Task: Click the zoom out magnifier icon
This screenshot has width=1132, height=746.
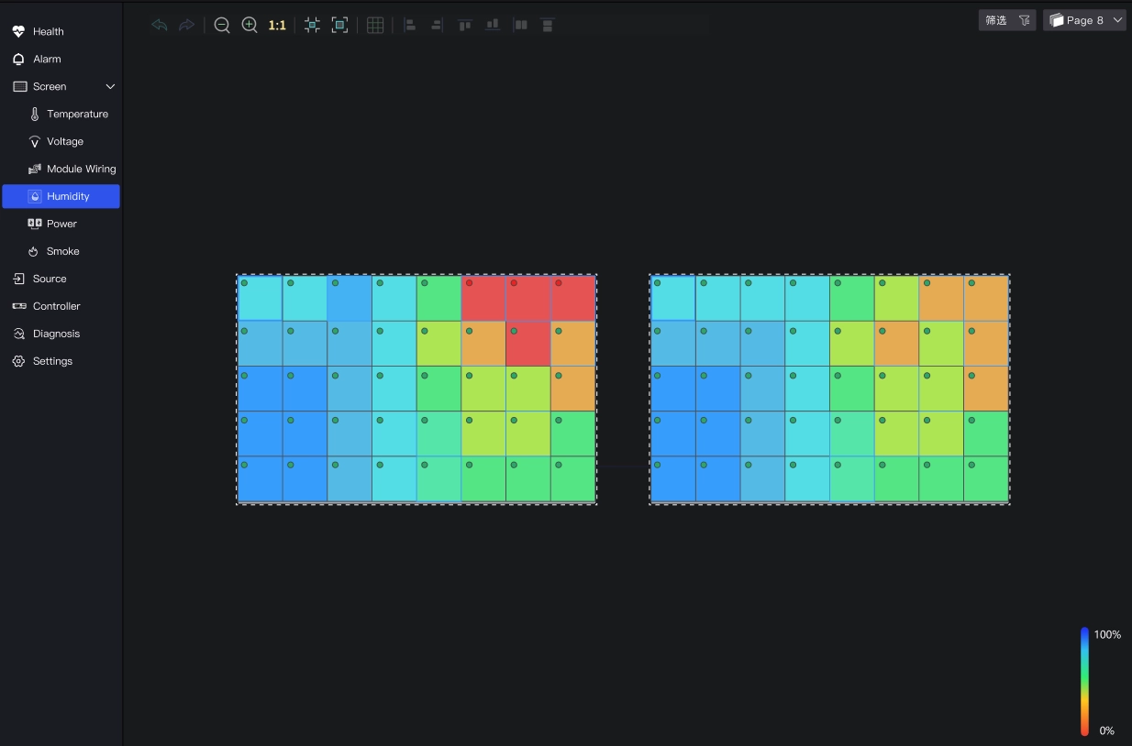Action: pyautogui.click(x=222, y=26)
